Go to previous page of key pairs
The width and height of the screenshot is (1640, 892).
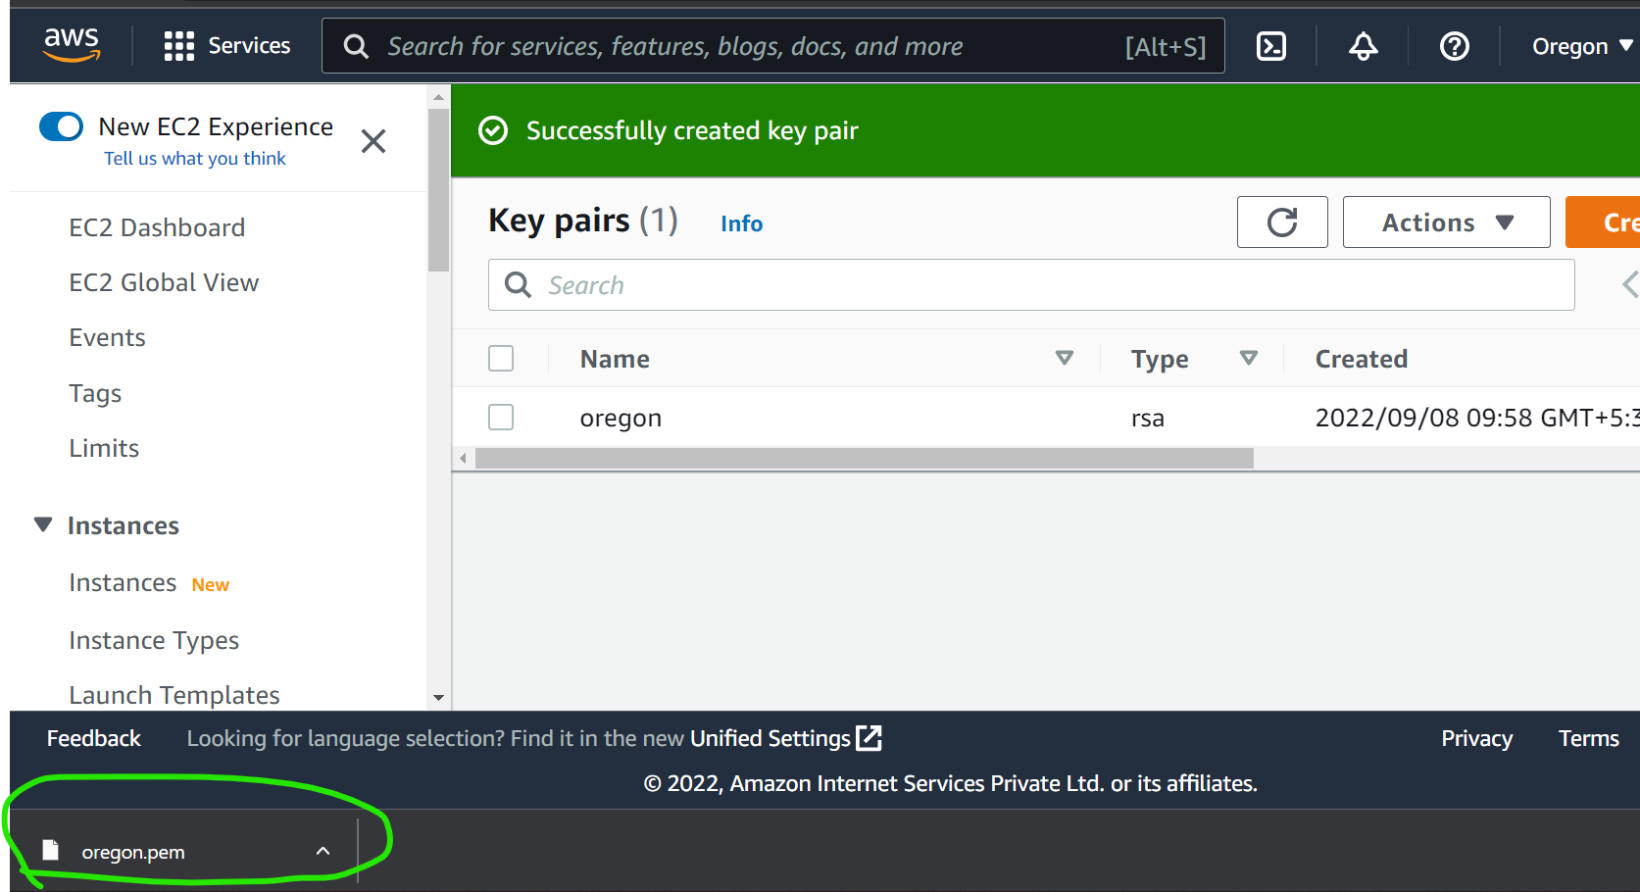click(1629, 285)
